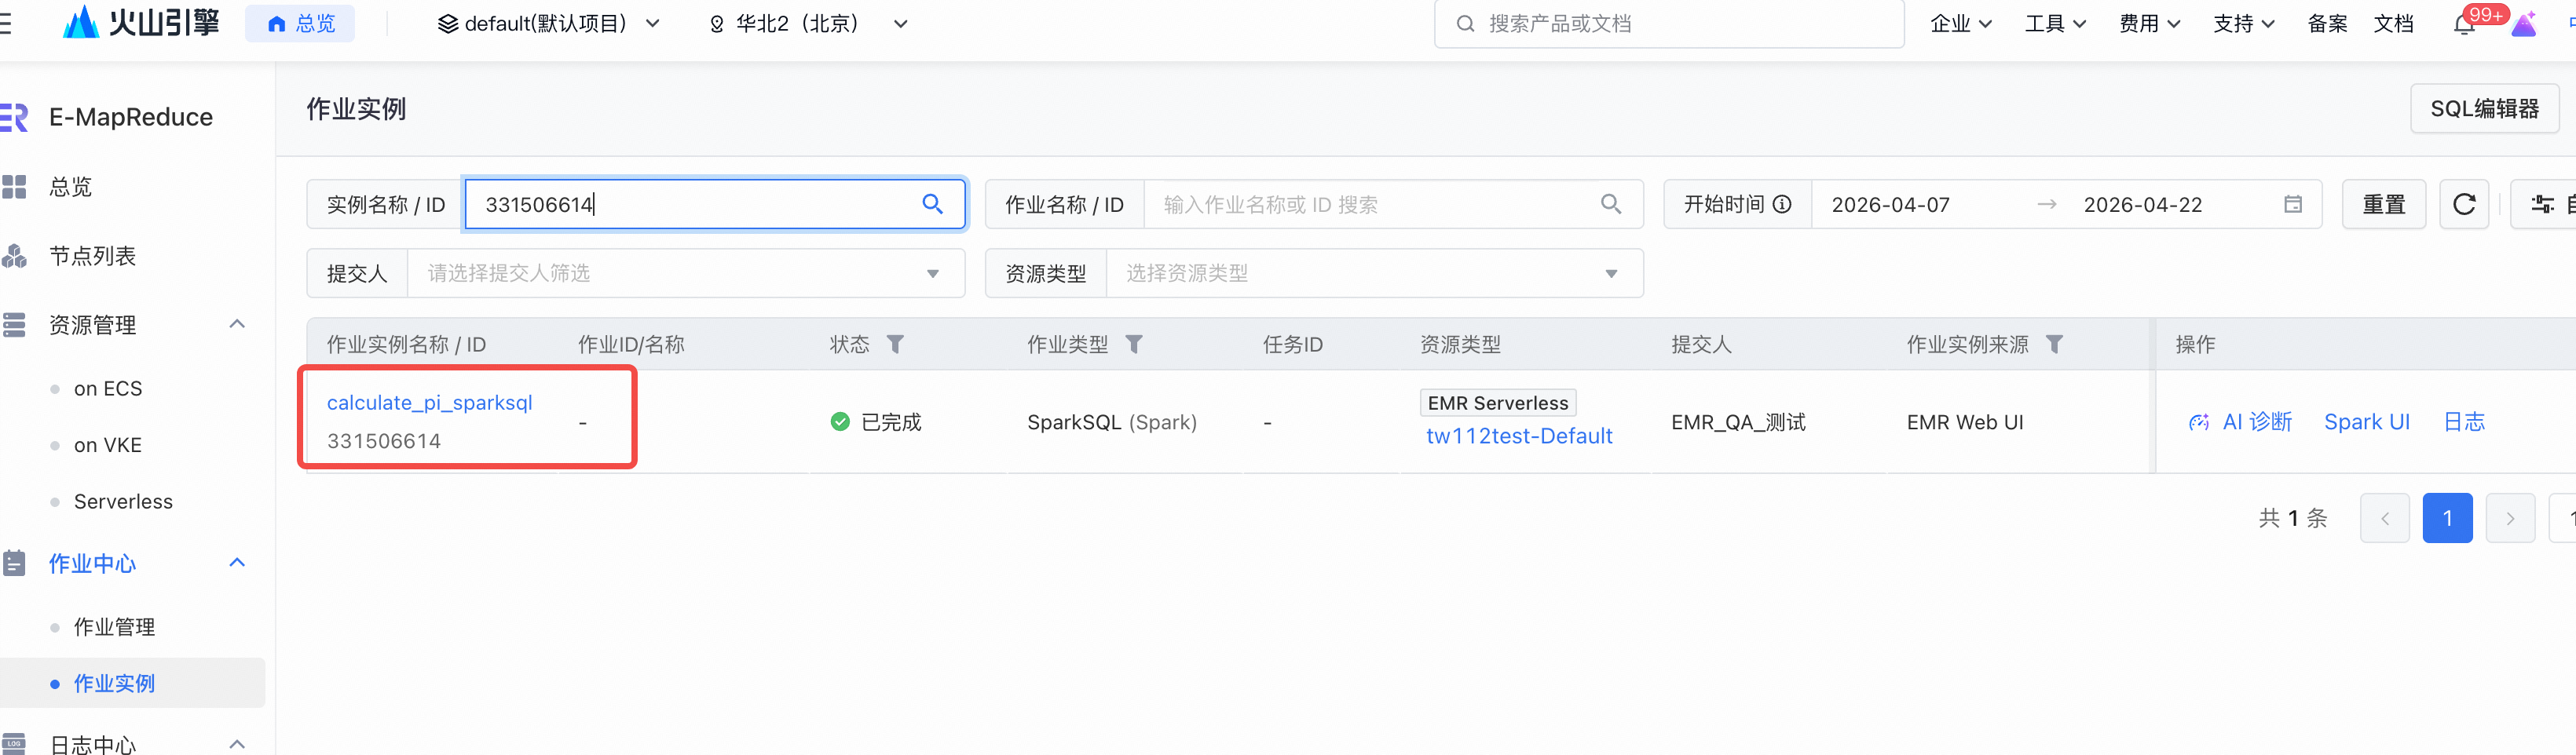Open the default project dropdown
2576x755 pixels.
[x=549, y=23]
